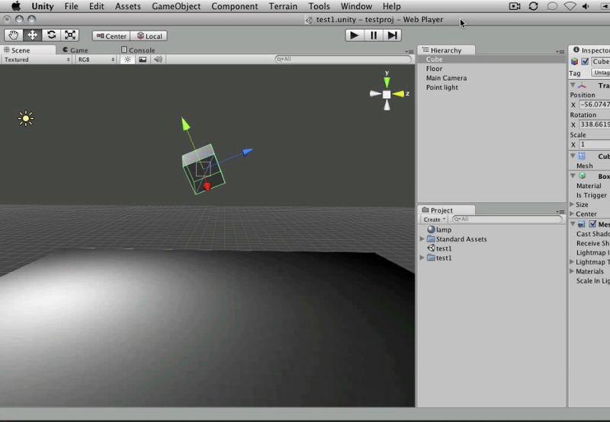Image resolution: width=610 pixels, height=422 pixels.
Task: Open Project panel options menu icon
Action: tap(560, 212)
